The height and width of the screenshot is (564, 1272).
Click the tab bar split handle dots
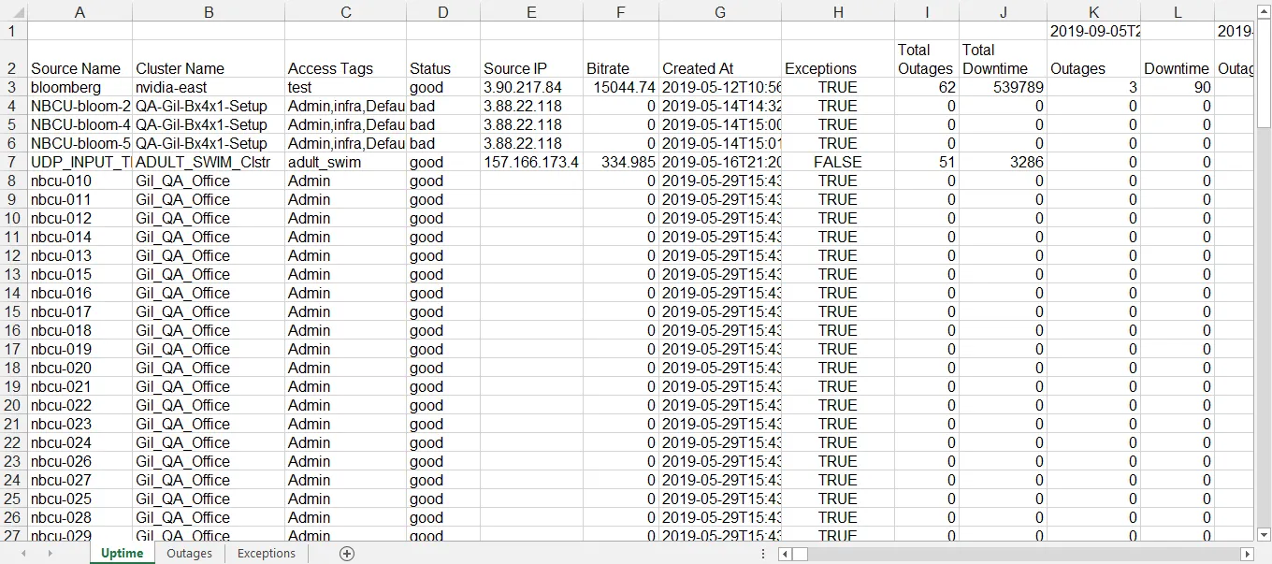[x=764, y=554]
